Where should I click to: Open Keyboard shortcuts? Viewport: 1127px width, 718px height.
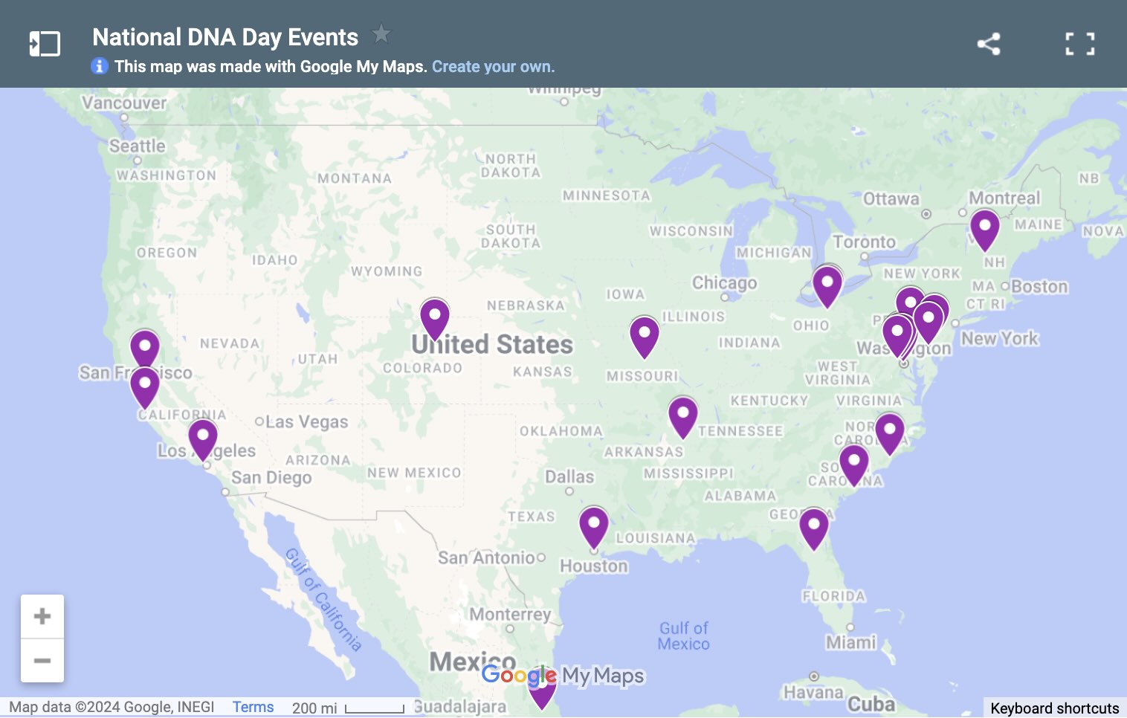pos(1054,708)
